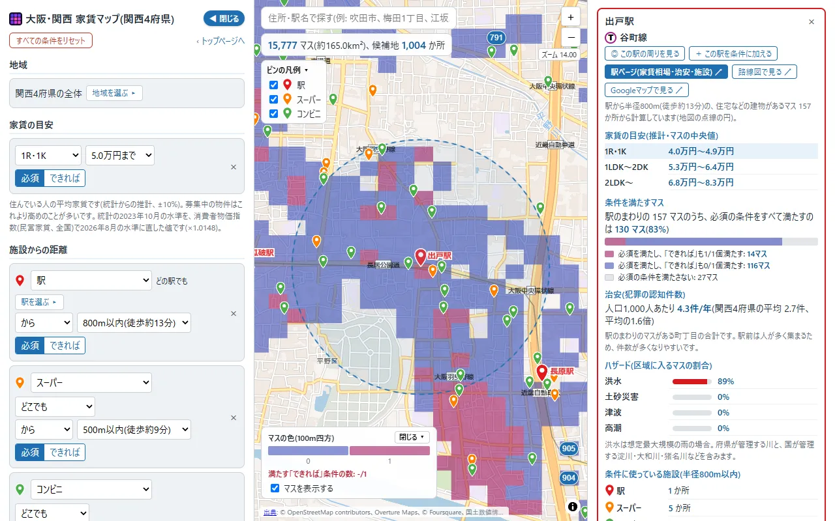Click the 130 マス(83%) text
Image resolution: width=835 pixels, height=521 pixels.
click(x=642, y=229)
